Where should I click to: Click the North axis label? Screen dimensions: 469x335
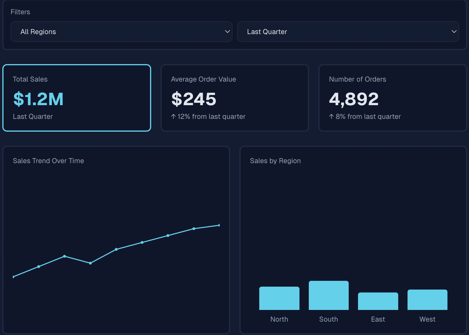279,319
